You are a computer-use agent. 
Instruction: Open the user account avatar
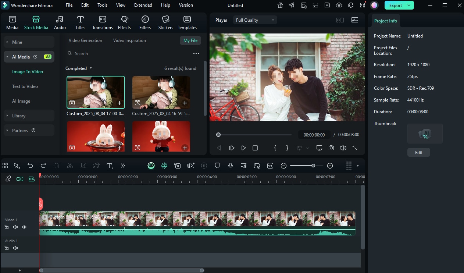click(374, 5)
